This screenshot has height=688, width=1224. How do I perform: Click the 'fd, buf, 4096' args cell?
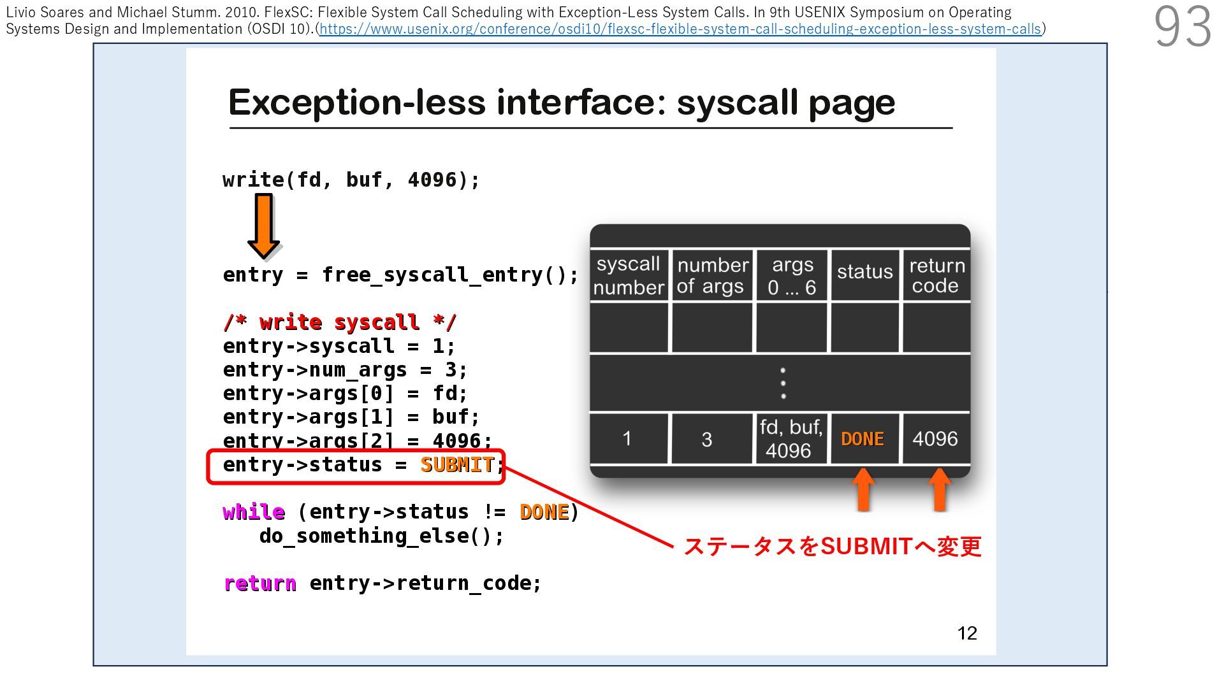[x=790, y=439]
